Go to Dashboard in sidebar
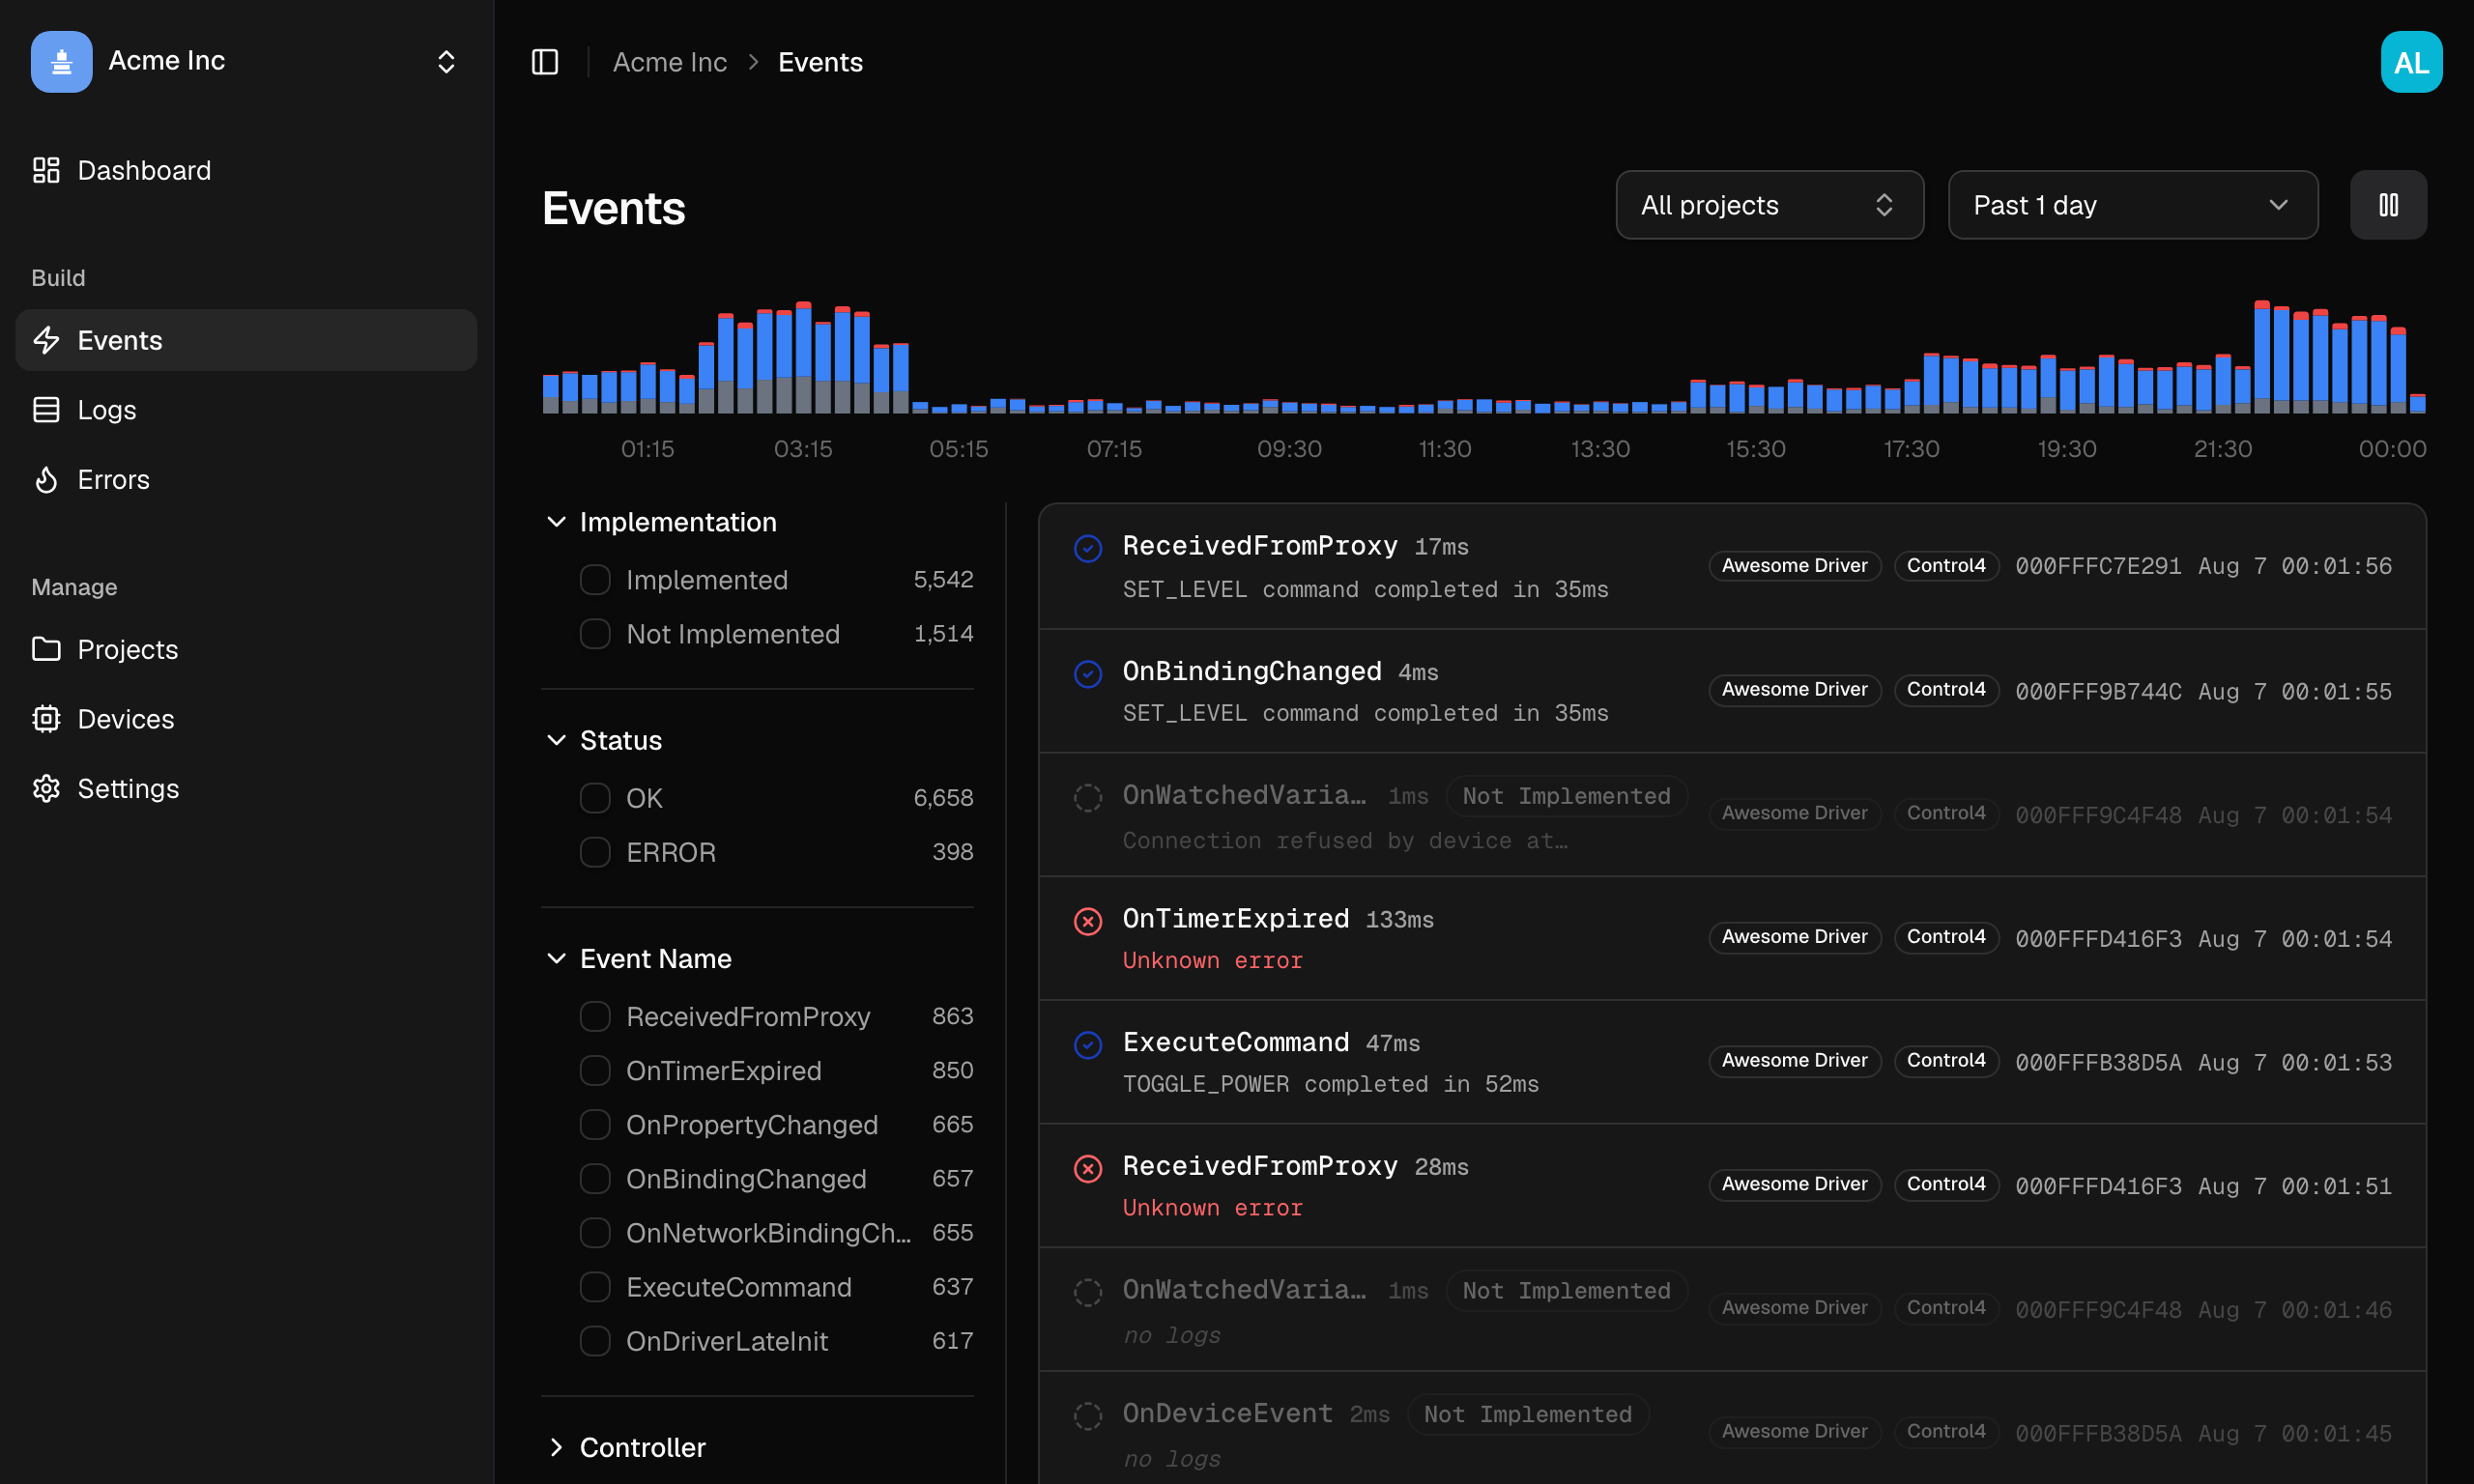 pos(246,170)
